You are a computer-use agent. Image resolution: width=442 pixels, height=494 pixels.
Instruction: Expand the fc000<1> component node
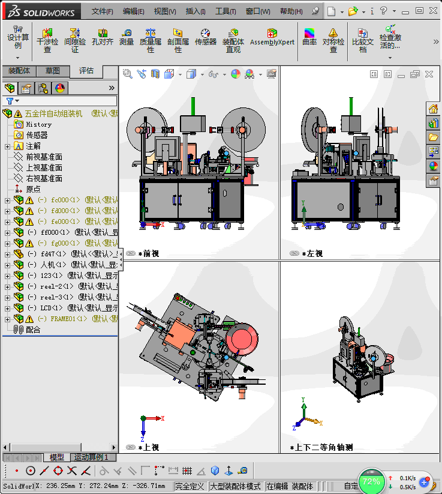tap(7, 200)
